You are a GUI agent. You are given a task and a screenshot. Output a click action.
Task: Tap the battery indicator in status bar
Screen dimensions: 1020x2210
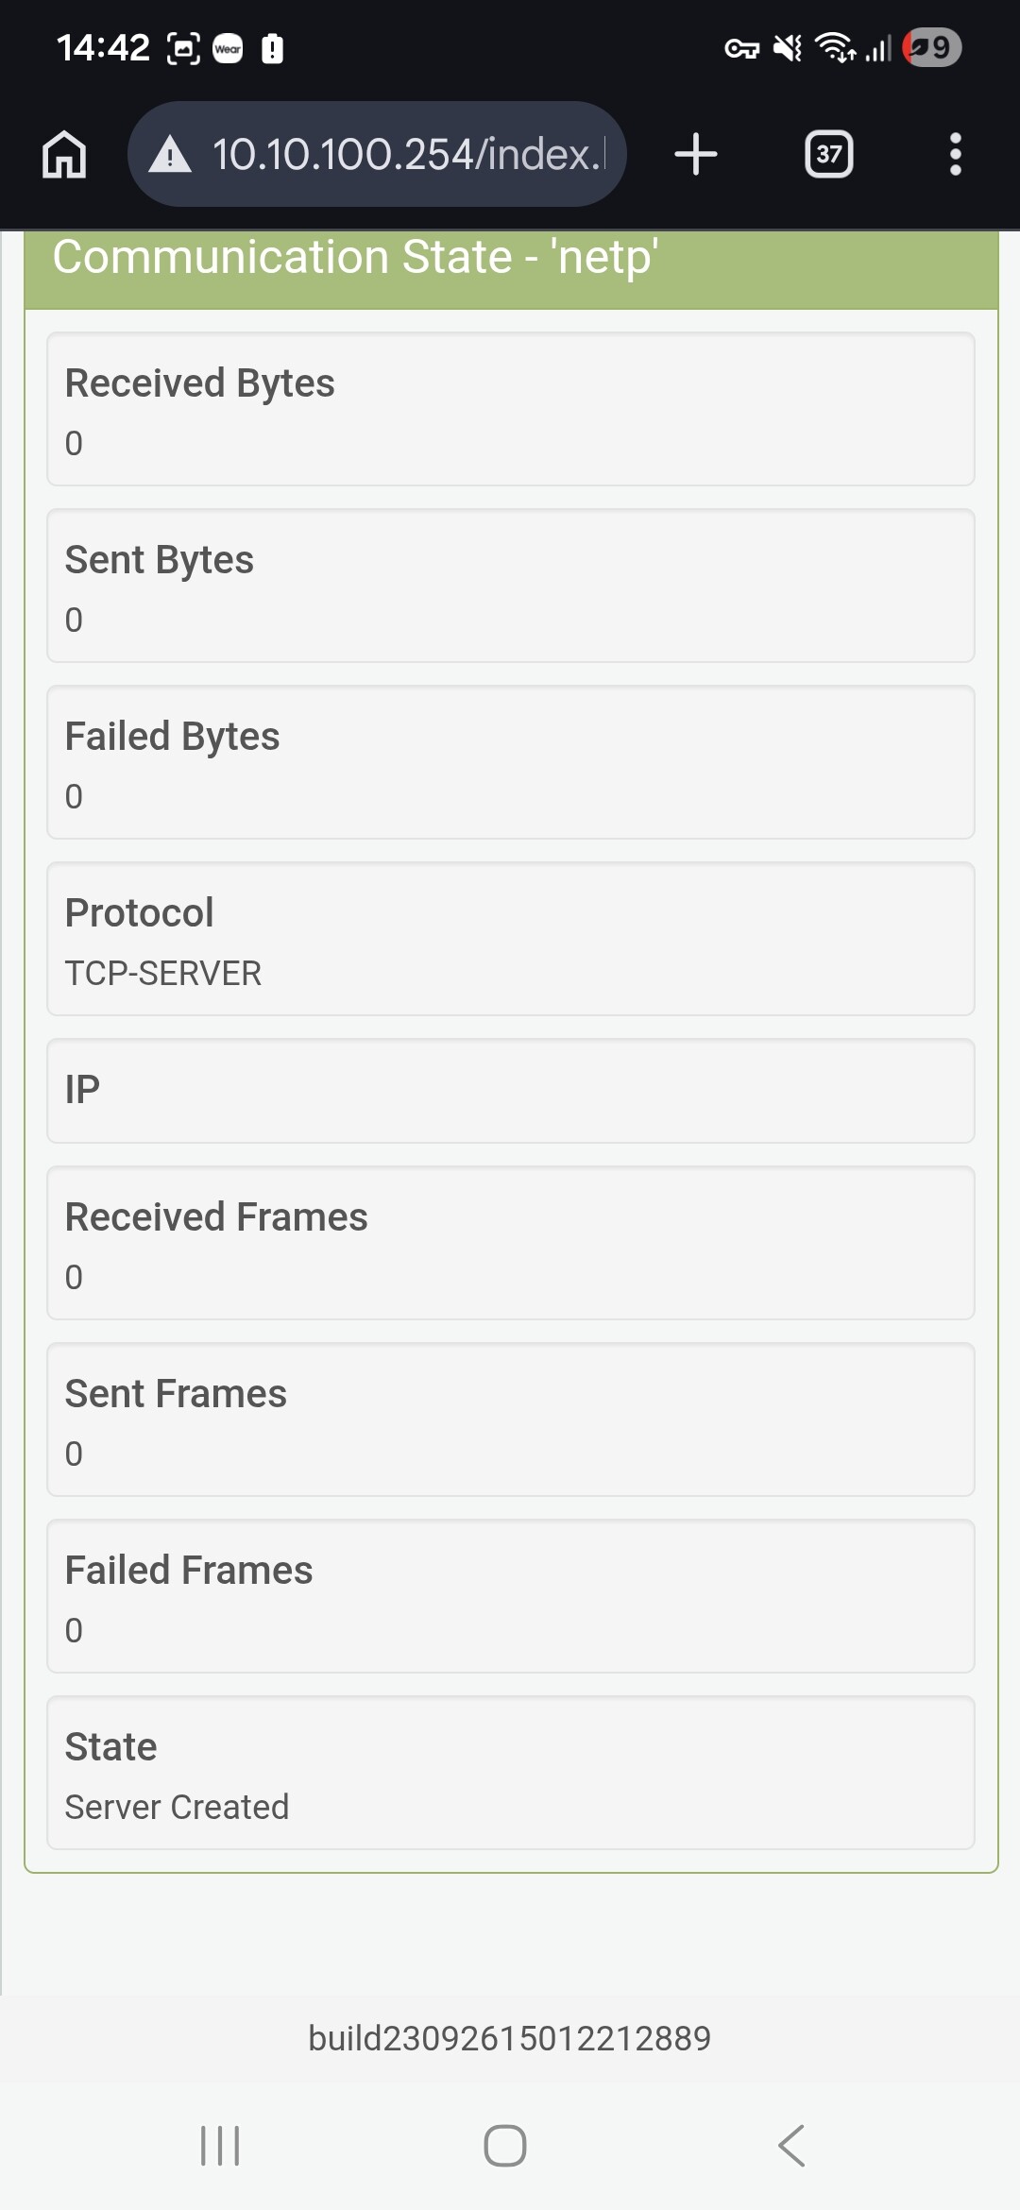[x=931, y=47]
